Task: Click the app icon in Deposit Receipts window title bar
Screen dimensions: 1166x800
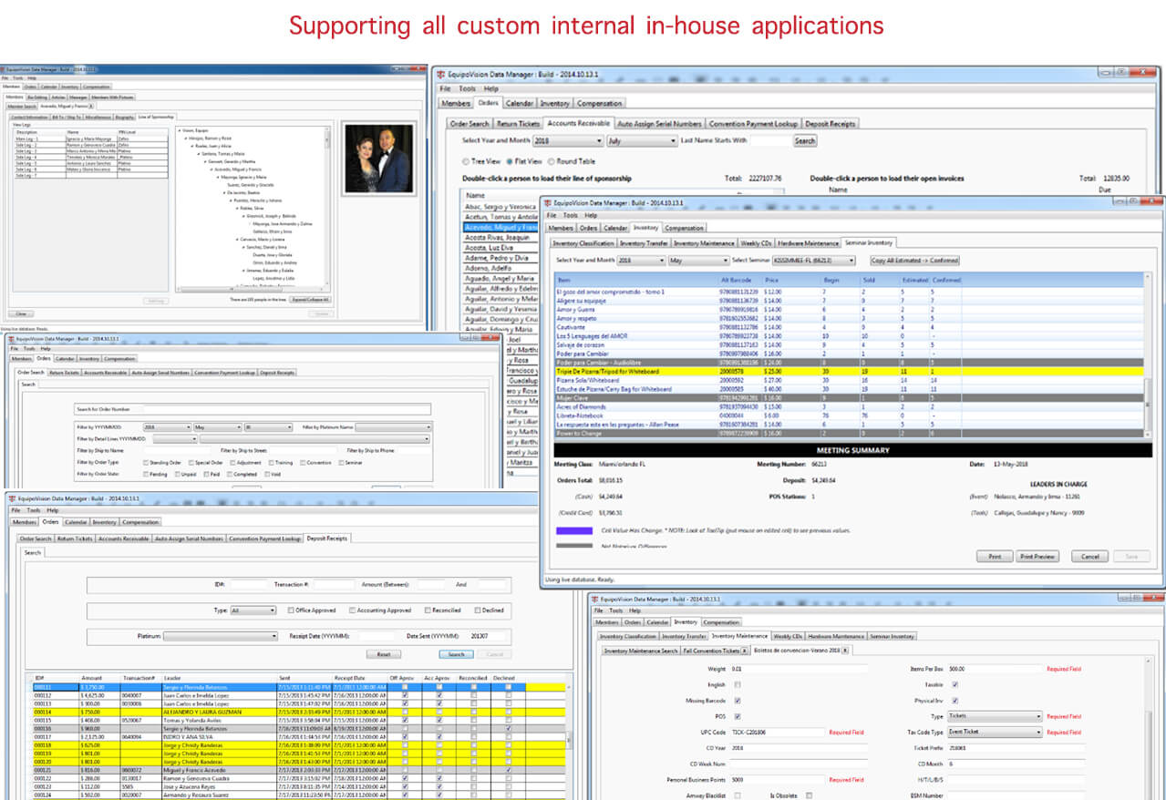Action: click(x=14, y=499)
